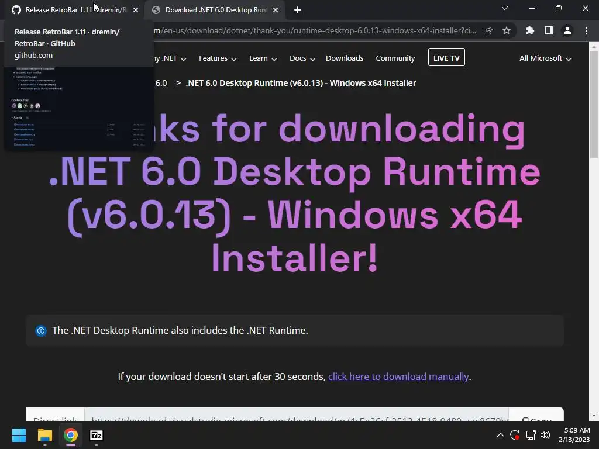Click the github.com text in the tab preview

tap(33, 56)
